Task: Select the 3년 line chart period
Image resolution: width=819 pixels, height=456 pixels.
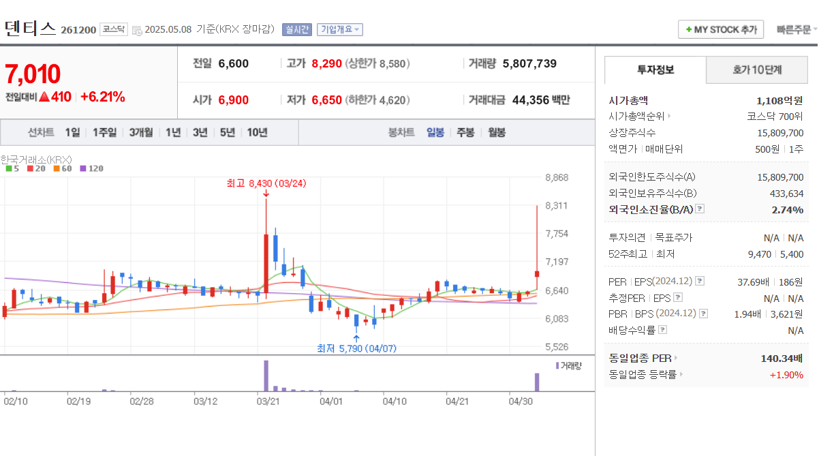Action: coord(200,132)
